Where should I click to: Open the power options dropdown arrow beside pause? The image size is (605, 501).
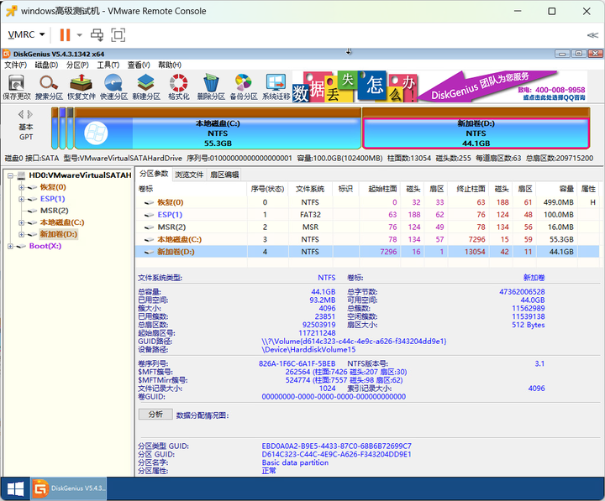80,34
